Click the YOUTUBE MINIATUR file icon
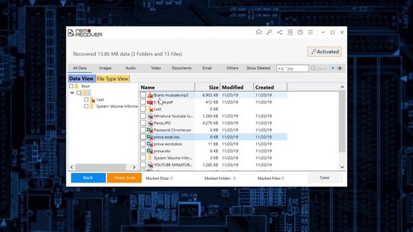The image size is (413, 232). click(150, 165)
